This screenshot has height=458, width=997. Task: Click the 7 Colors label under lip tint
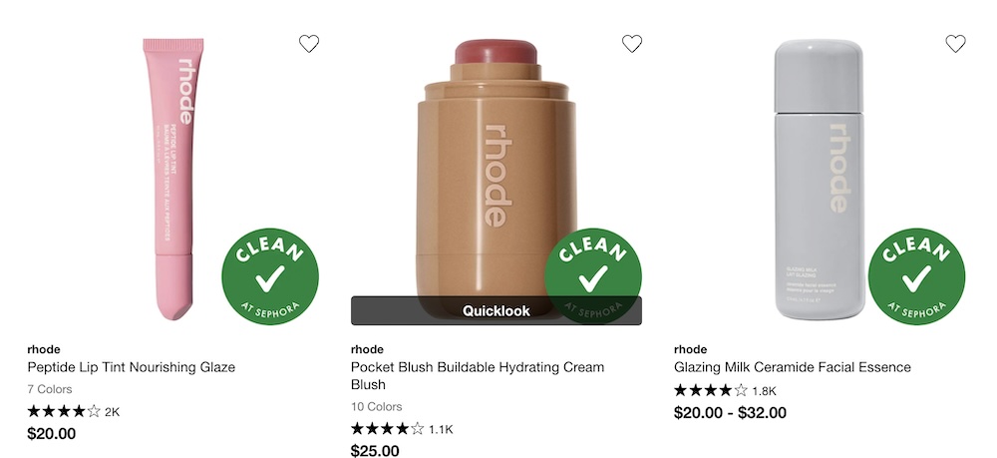tap(50, 389)
